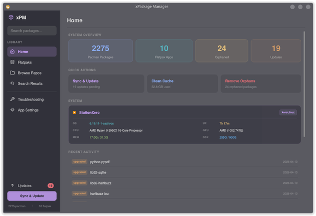The width and height of the screenshot is (316, 216).
Task: Click the upgraded tag beside harfbuzz-icu
Action: coord(79,194)
